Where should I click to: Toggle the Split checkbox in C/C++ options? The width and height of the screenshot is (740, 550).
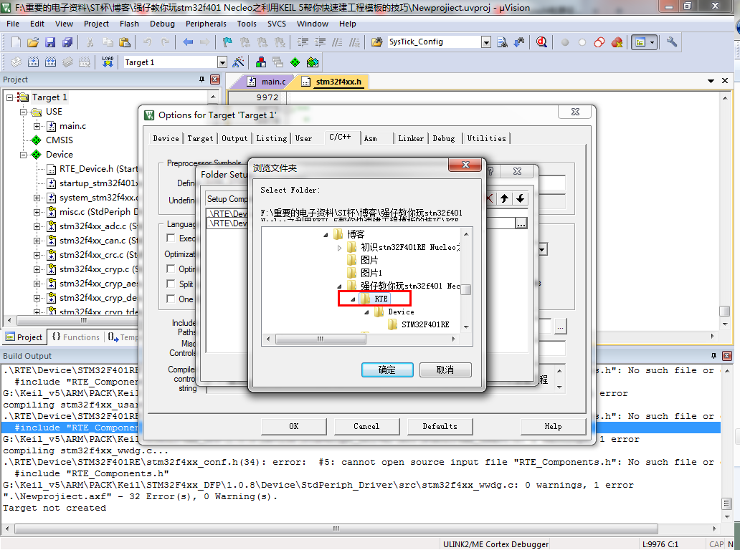pyautogui.click(x=171, y=284)
